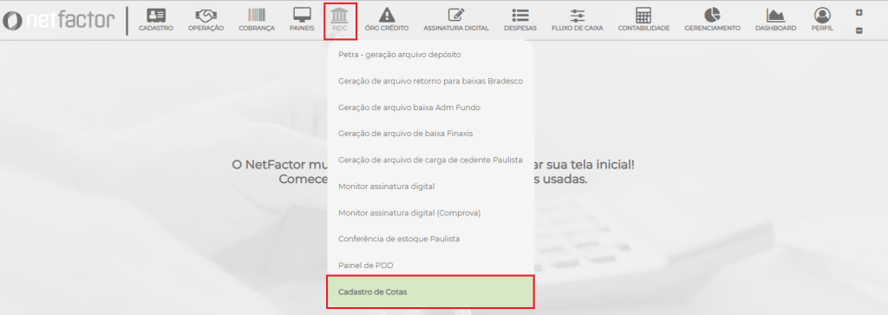The image size is (888, 315).
Task: Open the Painéis monitor icon
Action: point(302,16)
